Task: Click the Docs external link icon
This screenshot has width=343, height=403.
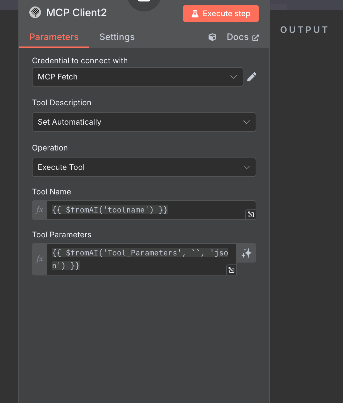Action: click(x=256, y=38)
